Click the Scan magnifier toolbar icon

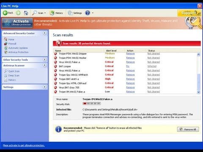[34, 13]
